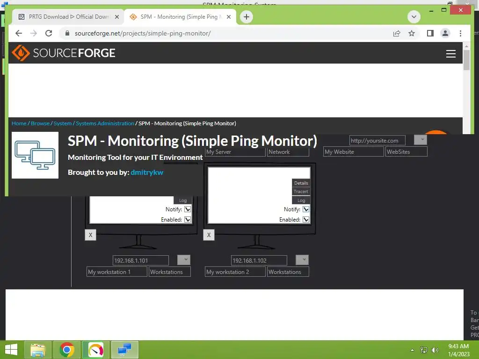Toggle Enabled checkbox for workstation 1
Image resolution: width=479 pixels, height=359 pixels.
click(x=188, y=220)
